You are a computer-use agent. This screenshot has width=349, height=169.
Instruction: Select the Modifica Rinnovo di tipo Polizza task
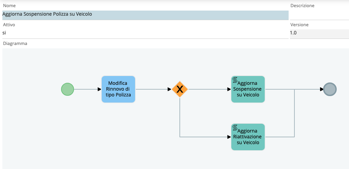[x=118, y=89]
